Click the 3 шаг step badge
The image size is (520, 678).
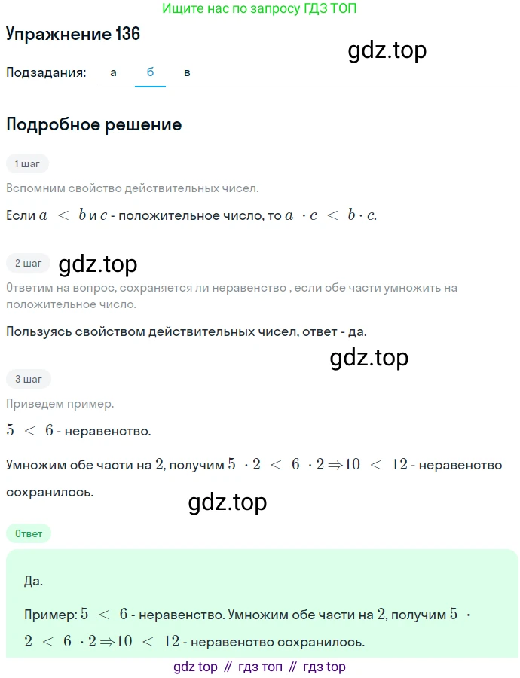pyautogui.click(x=29, y=379)
